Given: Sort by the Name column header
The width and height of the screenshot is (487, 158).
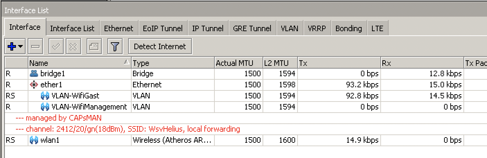Looking at the screenshot, I should tap(80, 63).
